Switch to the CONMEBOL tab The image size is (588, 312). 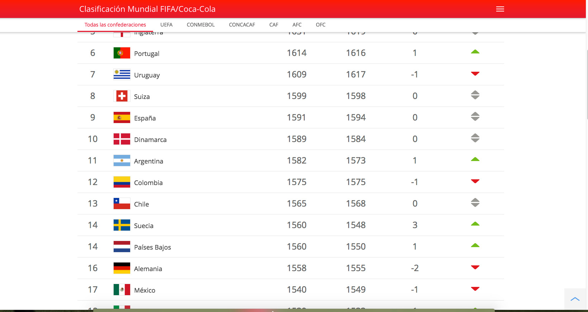click(201, 25)
